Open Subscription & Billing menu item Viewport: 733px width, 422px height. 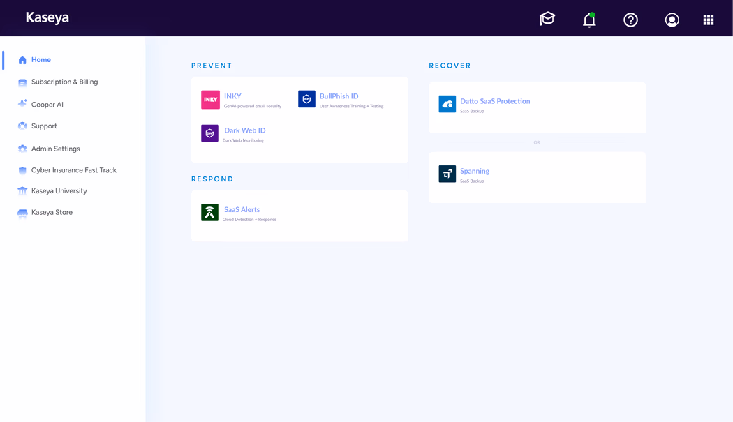click(x=64, y=82)
